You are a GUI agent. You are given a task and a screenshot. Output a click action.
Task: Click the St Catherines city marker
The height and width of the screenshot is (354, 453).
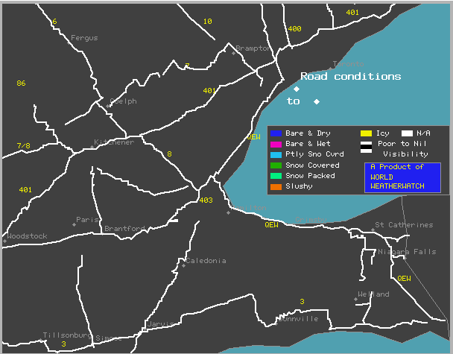click(x=373, y=230)
